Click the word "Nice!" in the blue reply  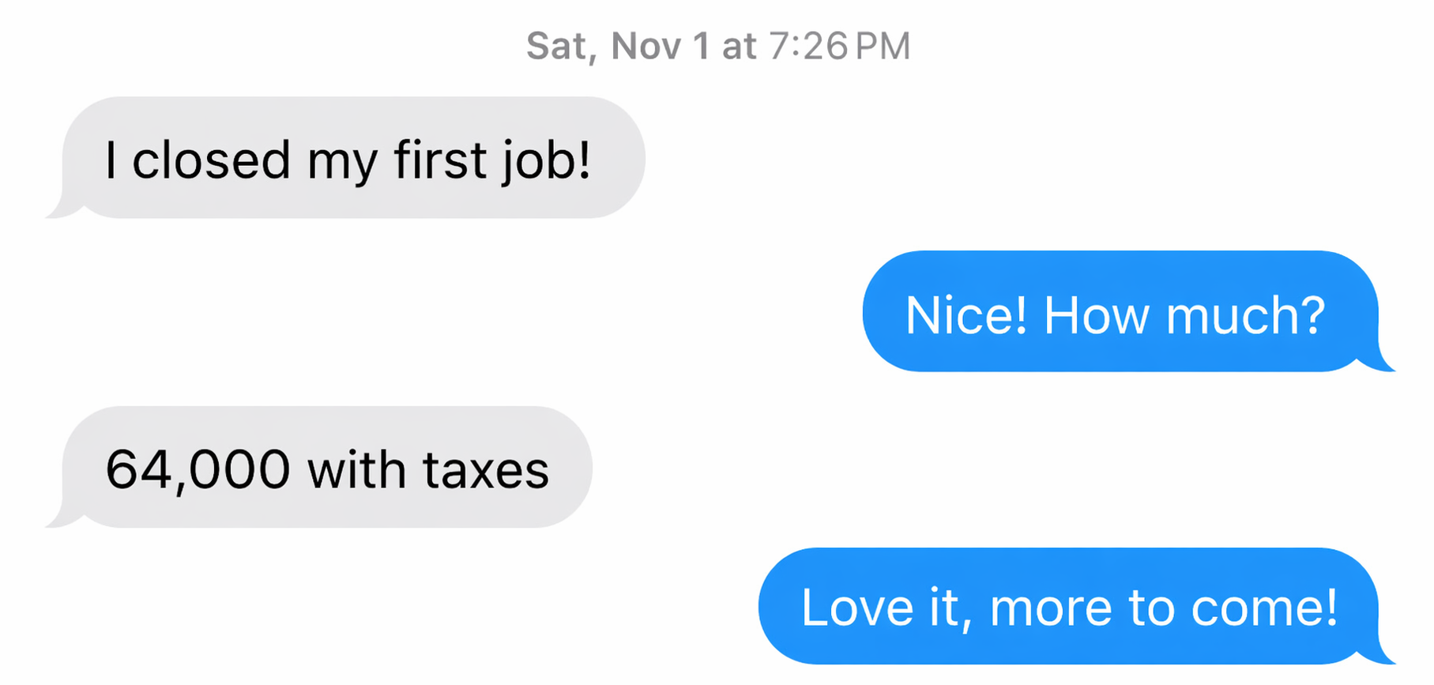pos(966,315)
